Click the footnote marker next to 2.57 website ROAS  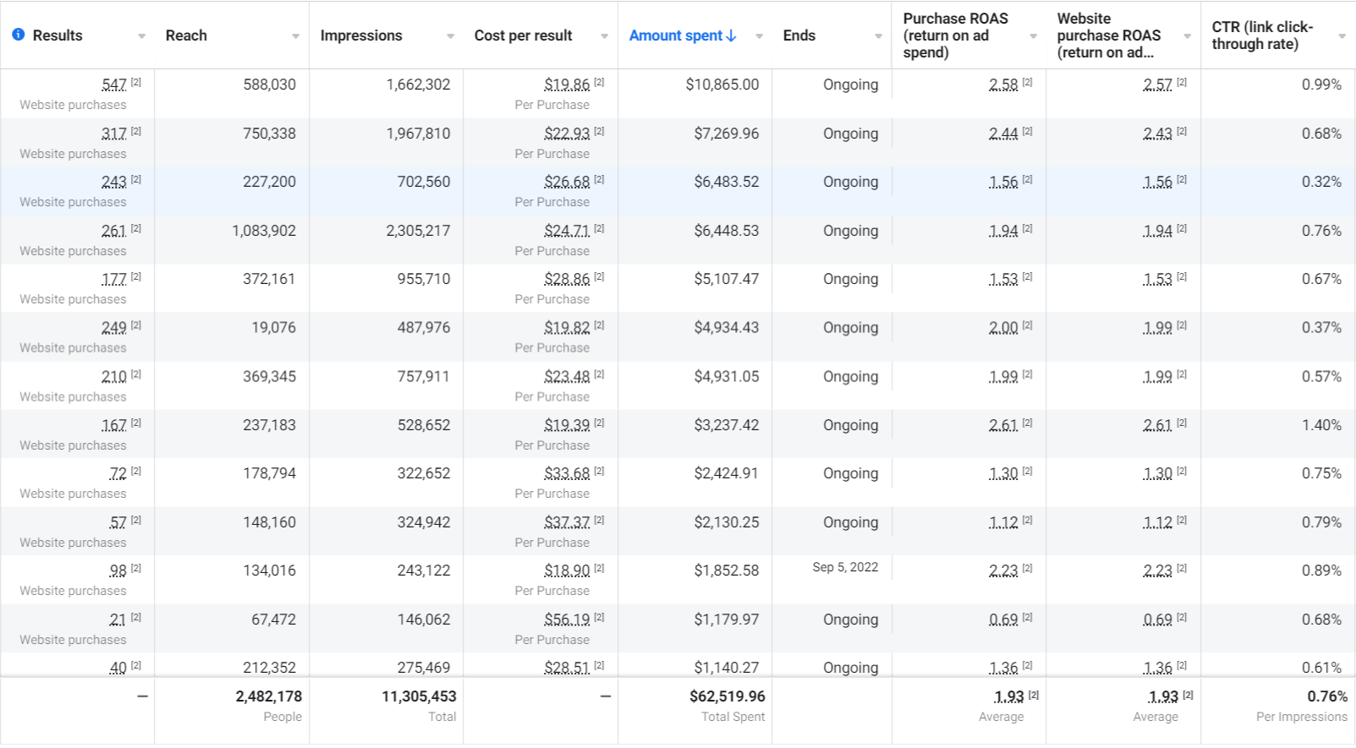[1182, 82]
